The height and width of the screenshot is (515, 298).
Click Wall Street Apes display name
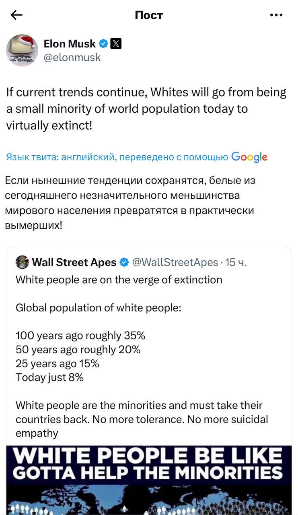tap(72, 262)
